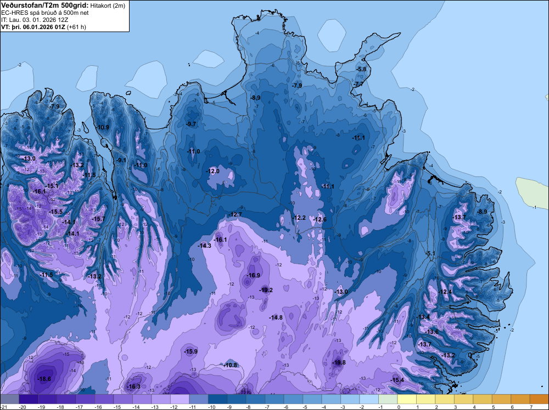Select the -18.6 temperature label
549x410 pixels.
pyautogui.click(x=44, y=379)
